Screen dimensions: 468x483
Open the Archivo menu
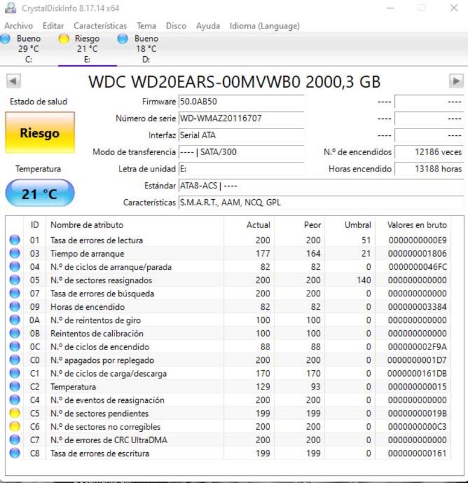pos(19,26)
